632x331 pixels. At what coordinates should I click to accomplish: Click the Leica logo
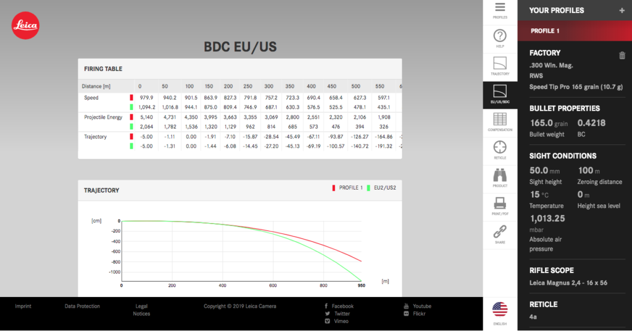(25, 25)
